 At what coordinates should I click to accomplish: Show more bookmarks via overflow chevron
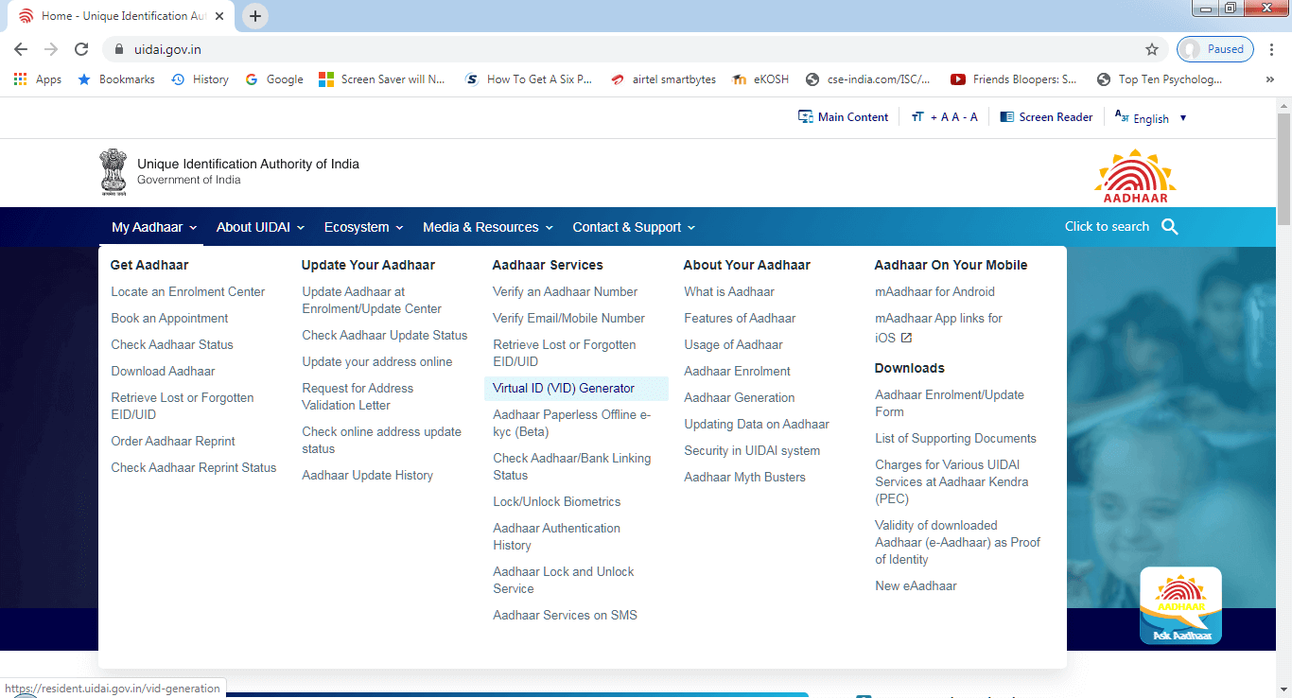point(1269,79)
